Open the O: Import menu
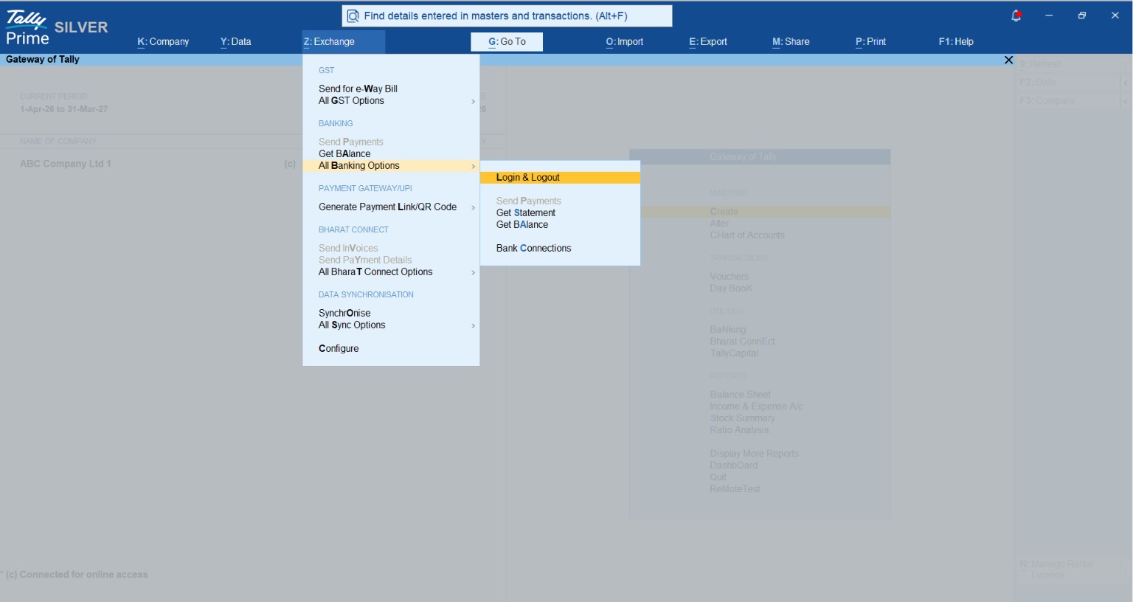 pyautogui.click(x=625, y=42)
